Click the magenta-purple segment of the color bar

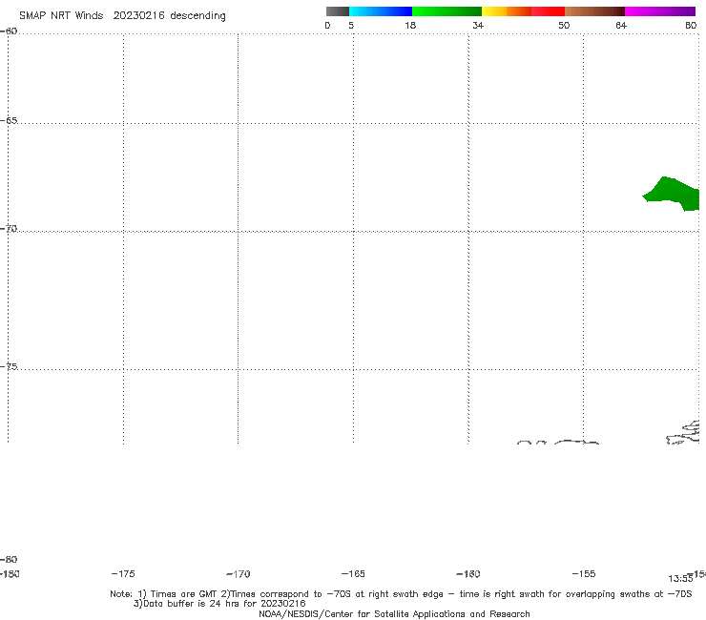(660, 11)
